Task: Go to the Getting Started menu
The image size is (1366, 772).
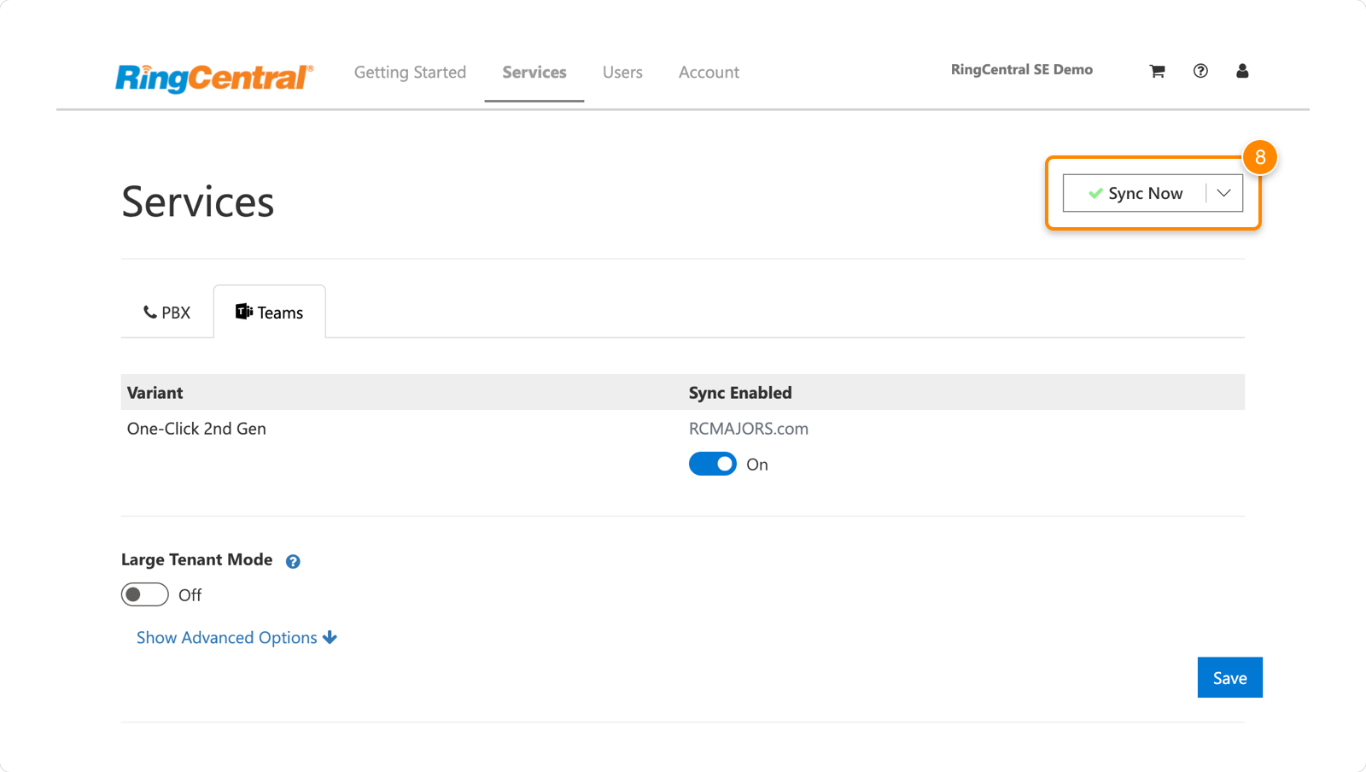Action: pos(410,73)
